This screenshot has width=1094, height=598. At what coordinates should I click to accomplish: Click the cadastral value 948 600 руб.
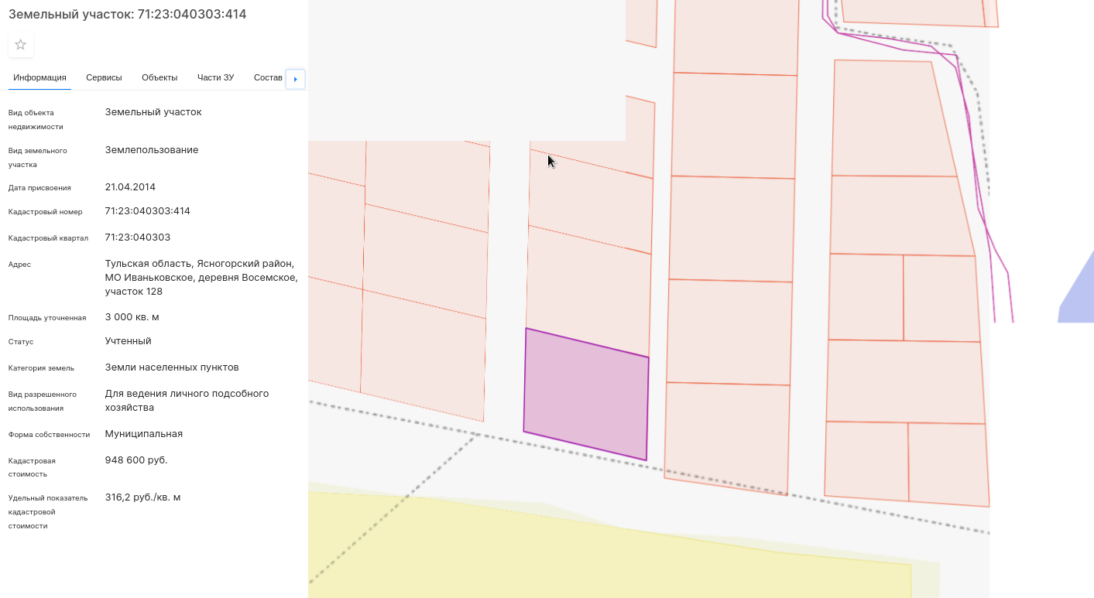coord(136,460)
